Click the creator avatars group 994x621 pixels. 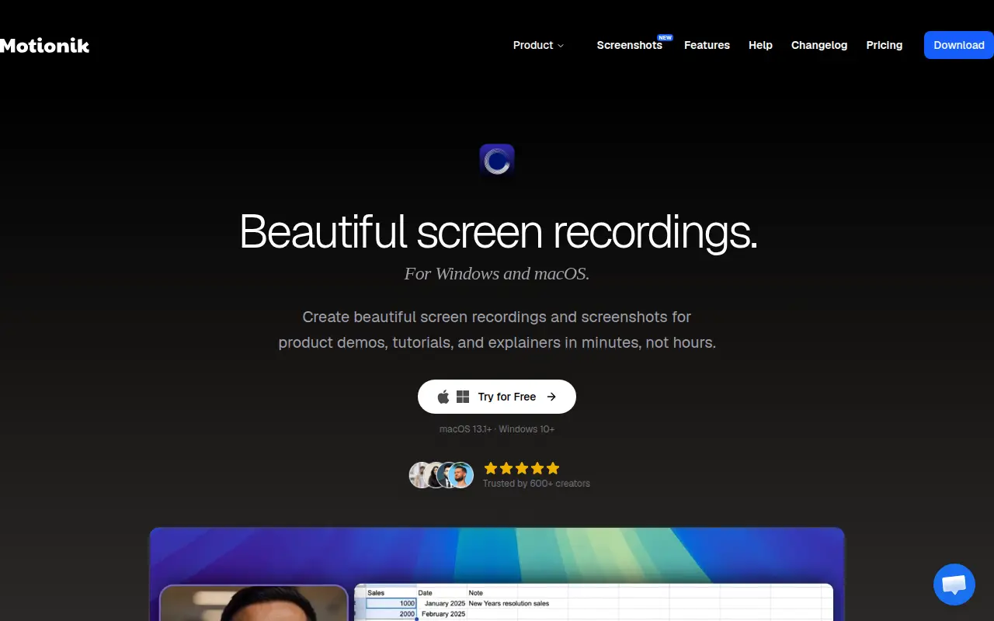[x=441, y=475]
